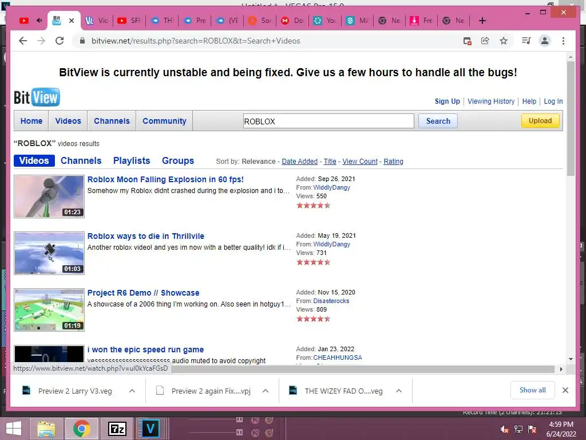This screenshot has width=586, height=440.
Task: Click the Sign Up link
Action: tap(447, 101)
